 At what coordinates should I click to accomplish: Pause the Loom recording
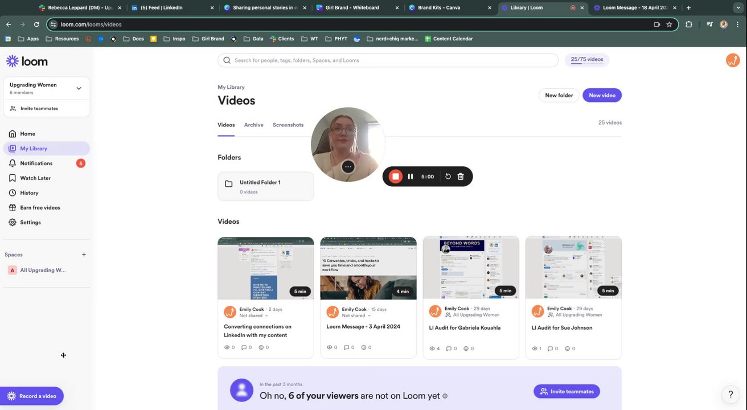[x=410, y=177]
